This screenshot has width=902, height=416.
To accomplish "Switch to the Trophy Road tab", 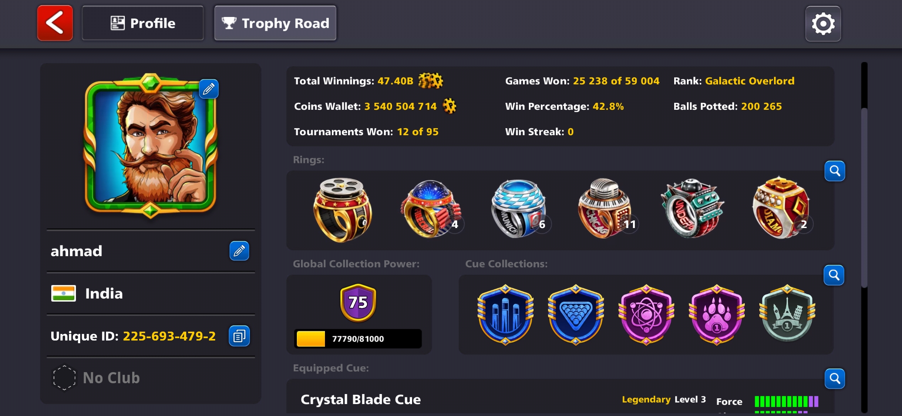I will coord(275,23).
